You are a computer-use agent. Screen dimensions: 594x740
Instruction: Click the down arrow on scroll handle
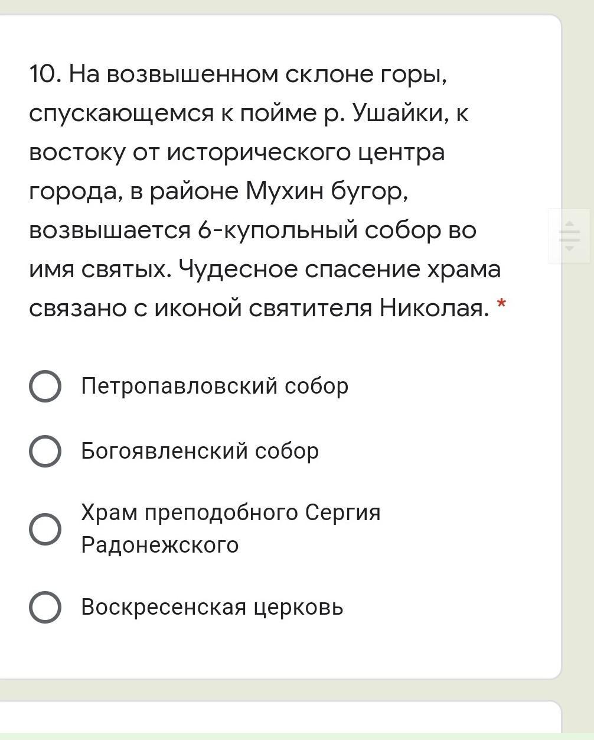point(569,248)
